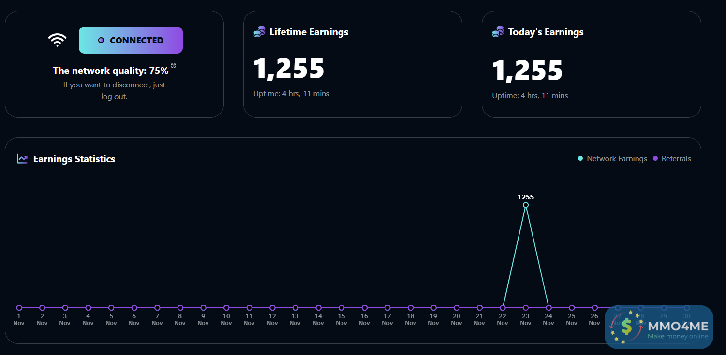
Task: Click the Today's Earnings heading
Action: (546, 32)
